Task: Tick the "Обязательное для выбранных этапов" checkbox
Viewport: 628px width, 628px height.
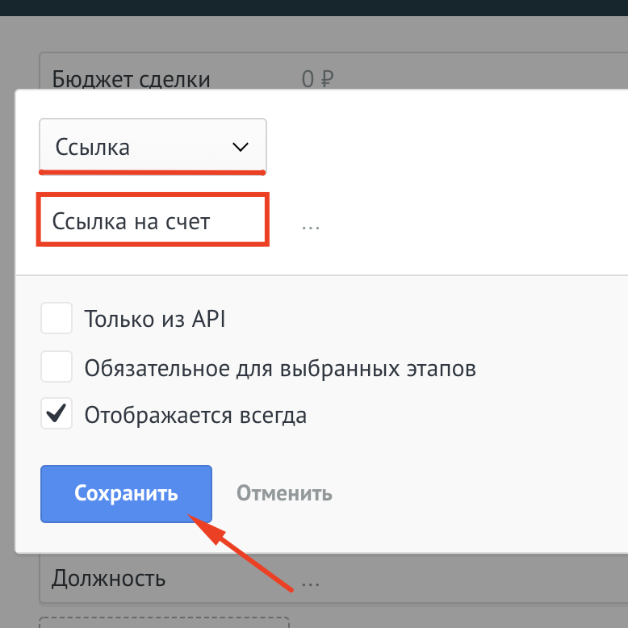Action: tap(57, 368)
